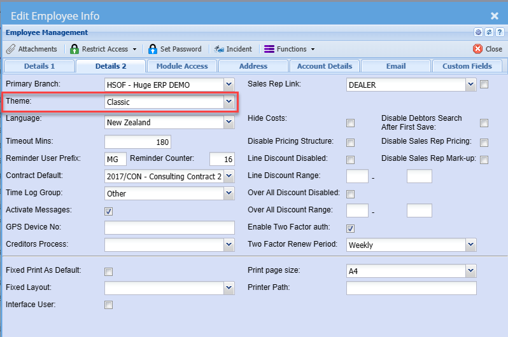Toggle the checkbox beside Sales Rep Link
This screenshot has width=508, height=337.
coord(484,85)
